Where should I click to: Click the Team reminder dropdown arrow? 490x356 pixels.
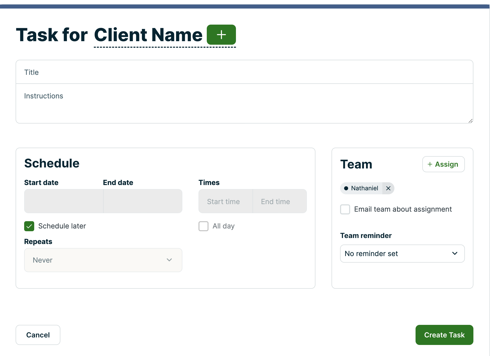pos(455,253)
